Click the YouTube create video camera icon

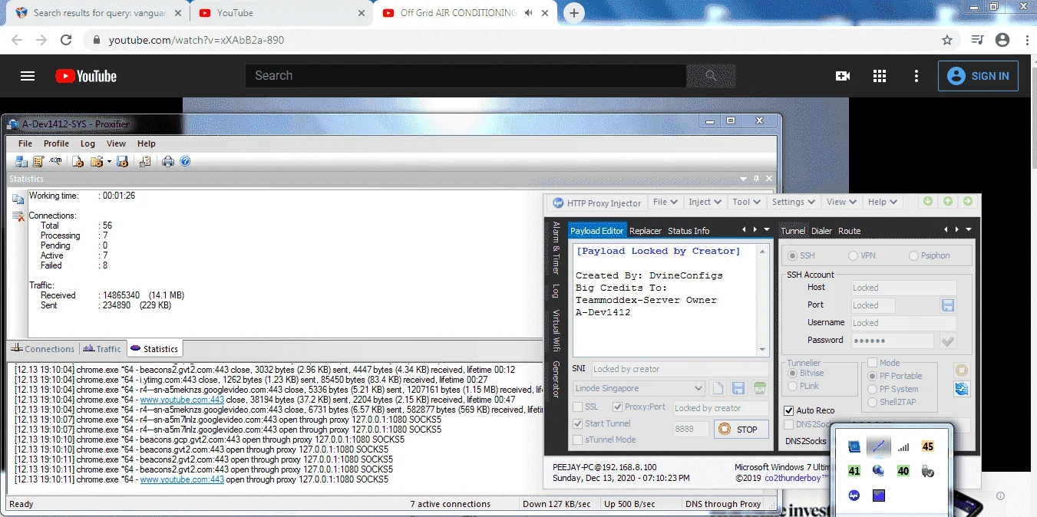[843, 76]
